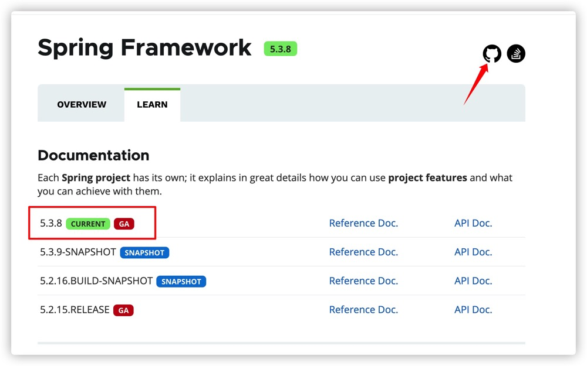Click the 5.3.9-SNAPSHOT version text
The width and height of the screenshot is (587, 366).
click(78, 252)
